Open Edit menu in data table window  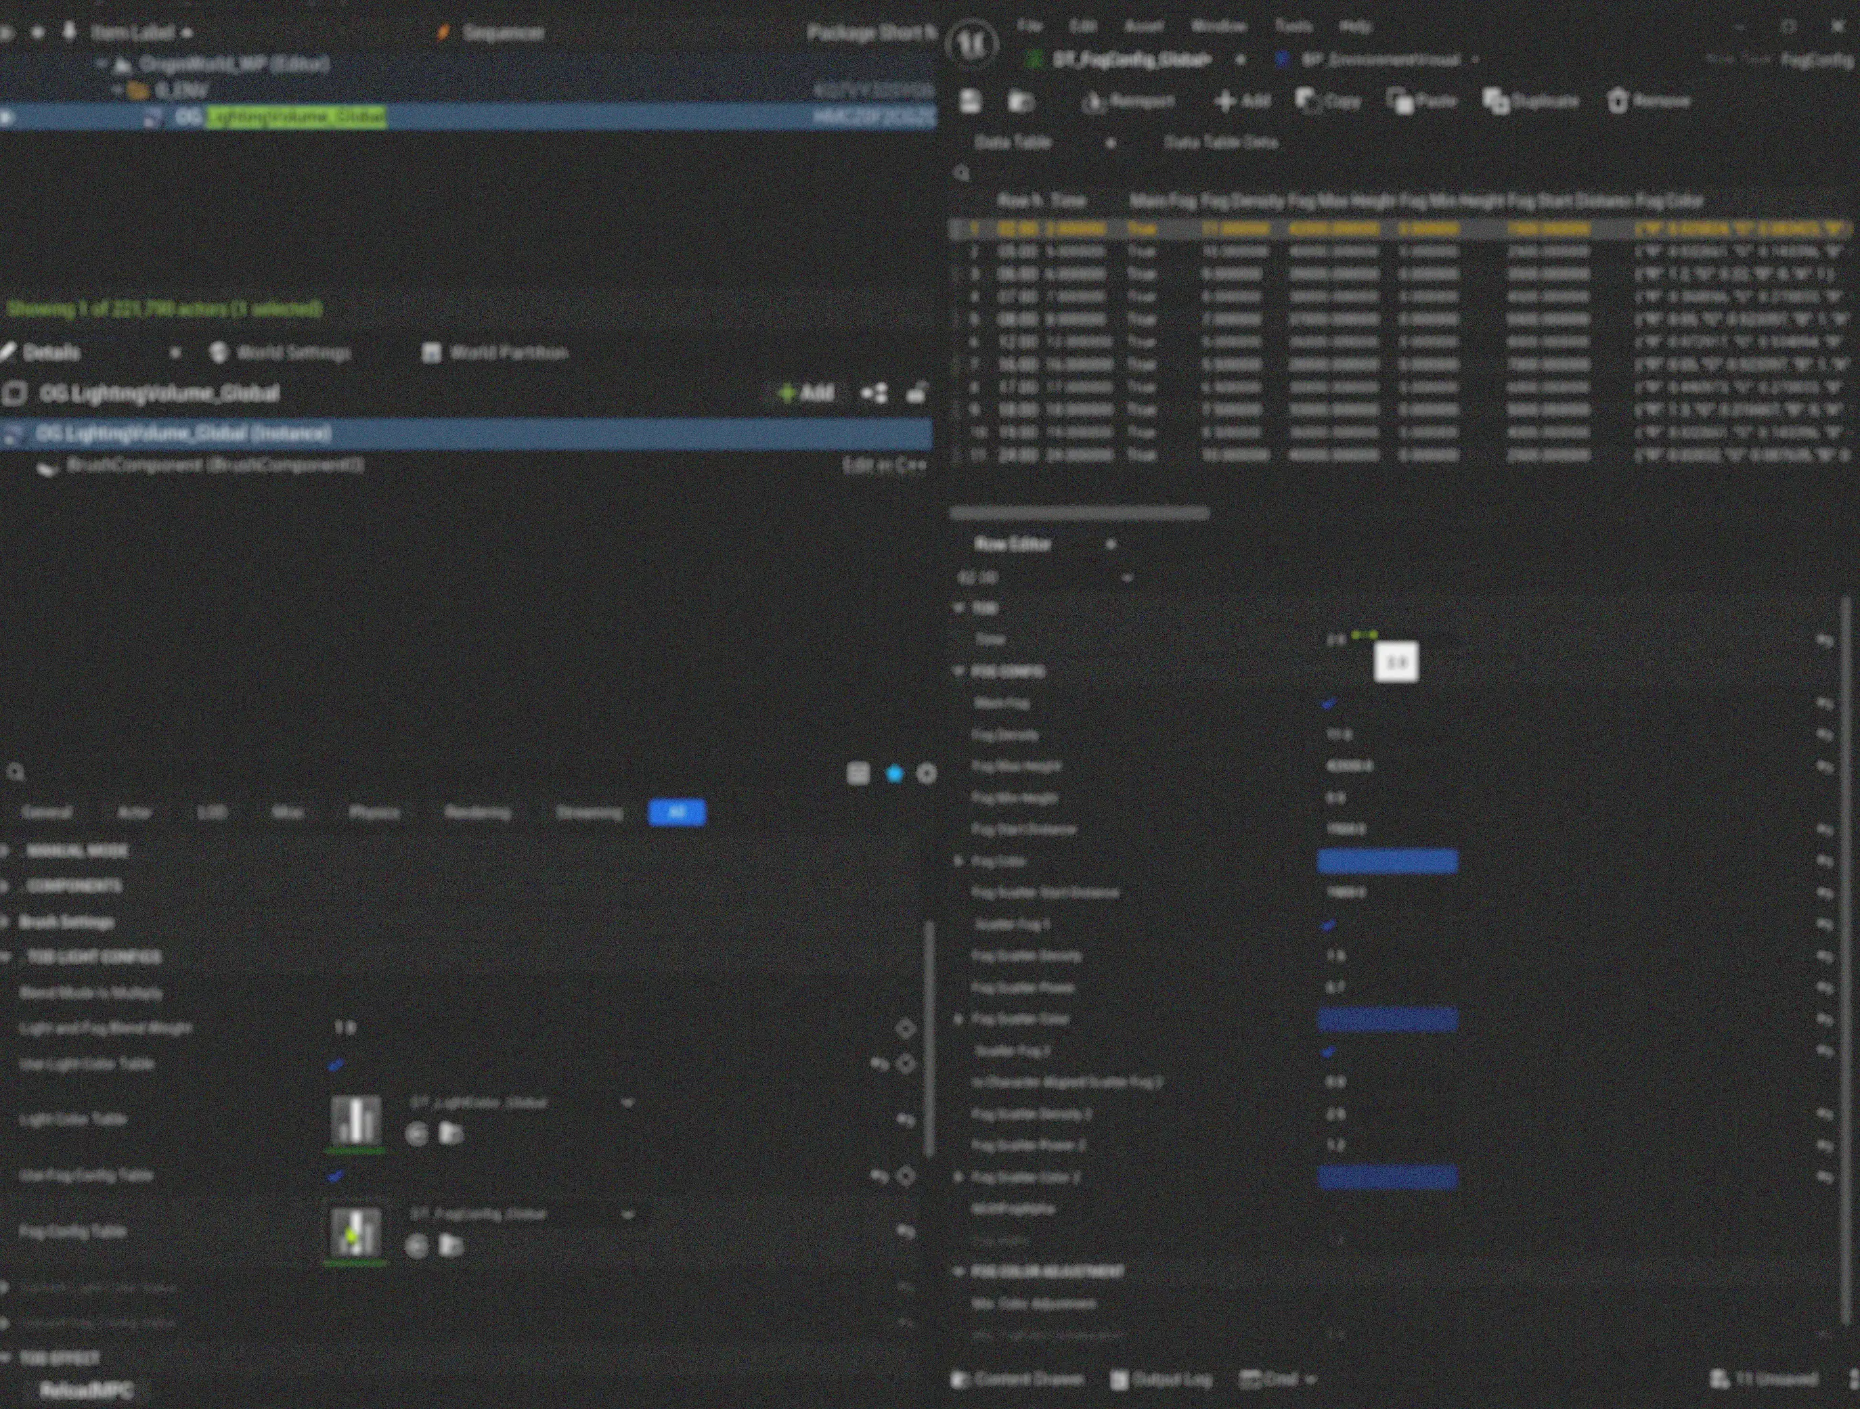tap(1082, 27)
